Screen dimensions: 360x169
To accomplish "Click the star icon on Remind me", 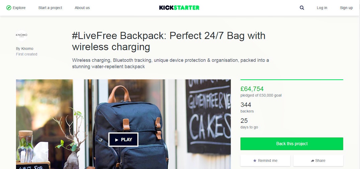I will [x=255, y=161].
